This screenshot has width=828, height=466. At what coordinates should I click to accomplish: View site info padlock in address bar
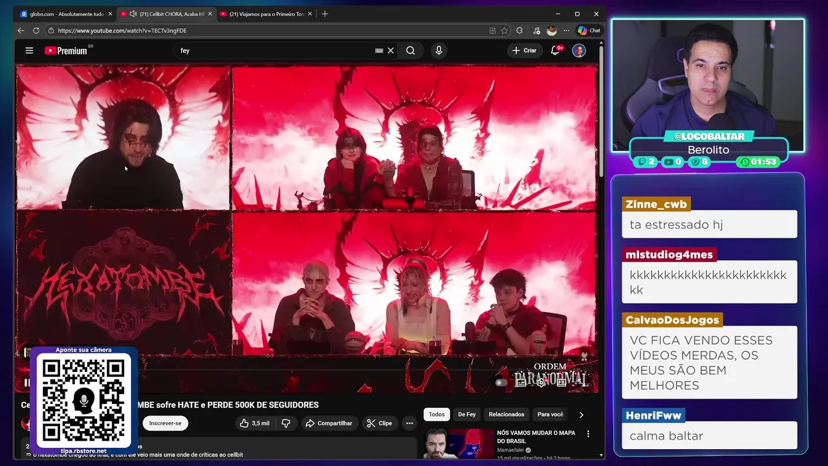(50, 30)
